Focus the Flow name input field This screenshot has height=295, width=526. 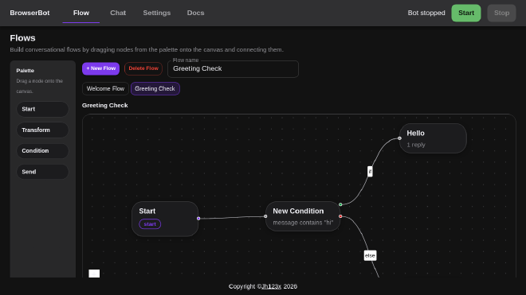point(233,69)
